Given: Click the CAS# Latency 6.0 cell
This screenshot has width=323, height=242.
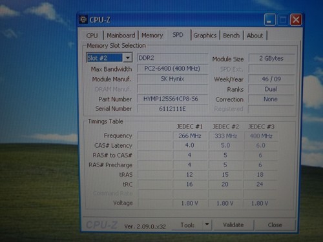Looking at the screenshot, I should coord(261,145).
